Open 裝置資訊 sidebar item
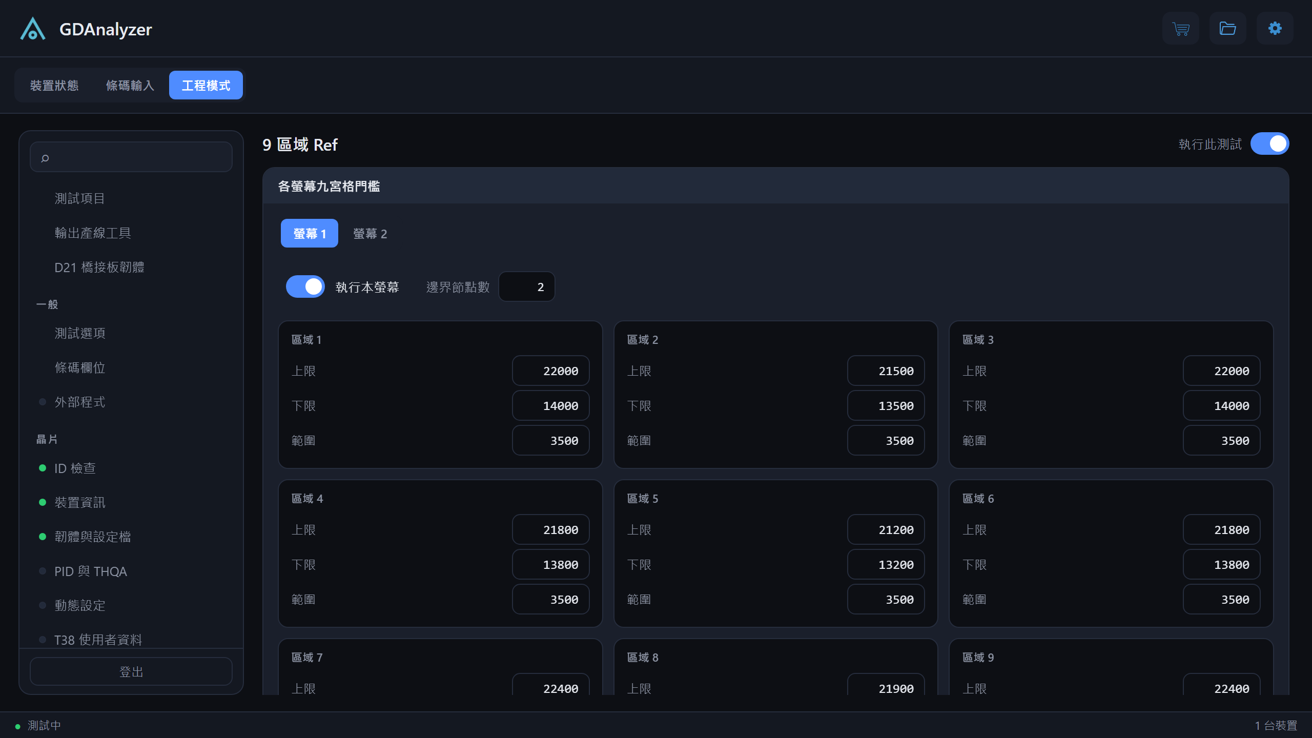This screenshot has width=1312, height=738. click(x=131, y=502)
